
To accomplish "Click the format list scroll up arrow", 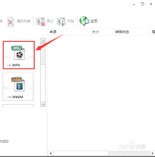I will [x=43, y=41].
